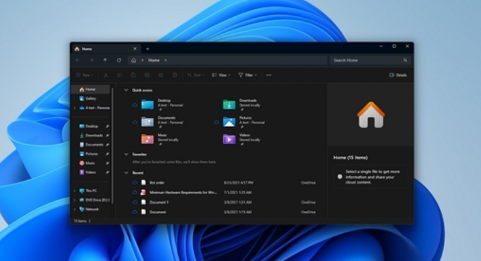This screenshot has width=481, height=261.
Task: Open the View dropdown
Action: tap(221, 75)
